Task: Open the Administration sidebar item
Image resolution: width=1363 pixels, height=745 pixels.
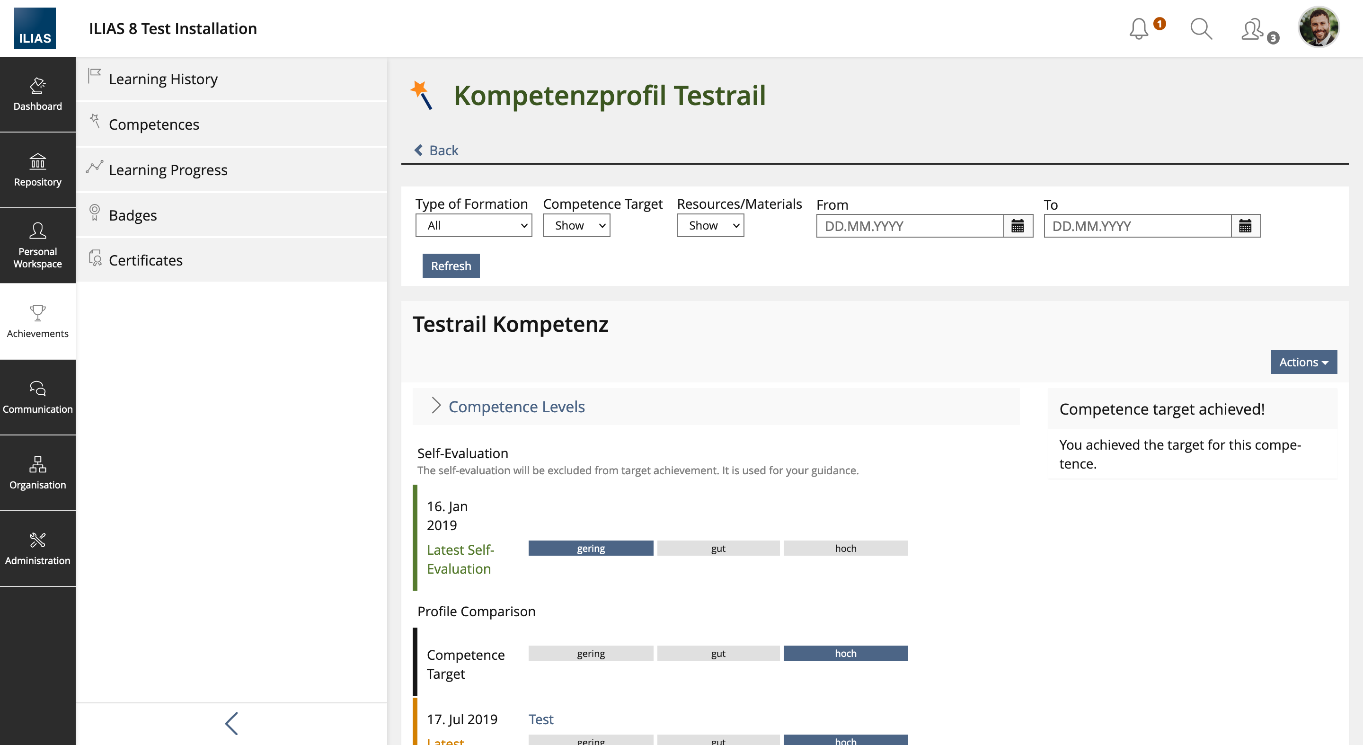Action: pyautogui.click(x=37, y=548)
